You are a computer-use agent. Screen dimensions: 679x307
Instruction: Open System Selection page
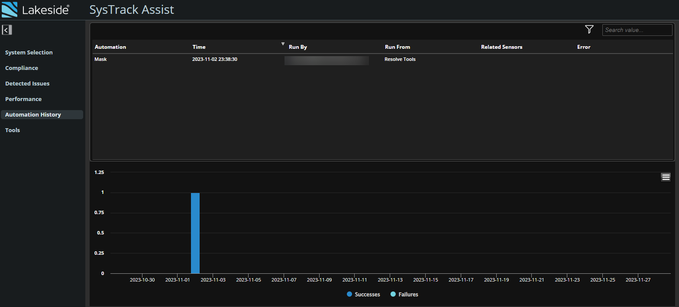[x=29, y=53]
